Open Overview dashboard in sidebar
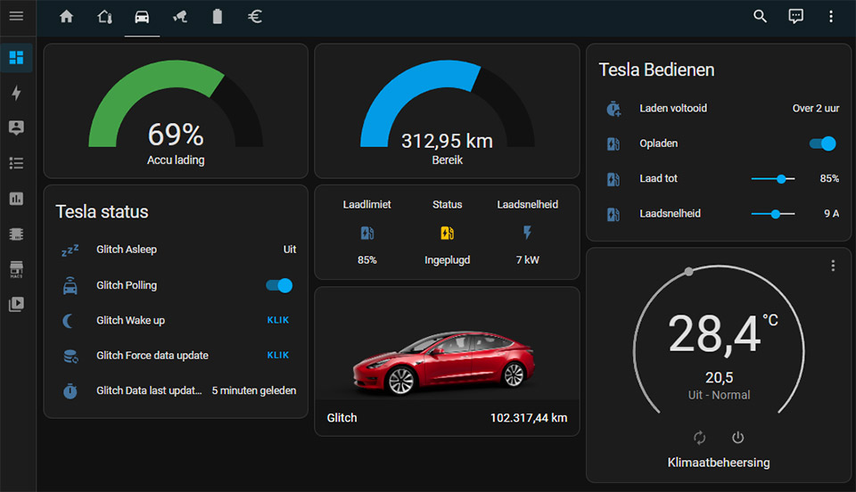856x492 pixels. (x=16, y=57)
